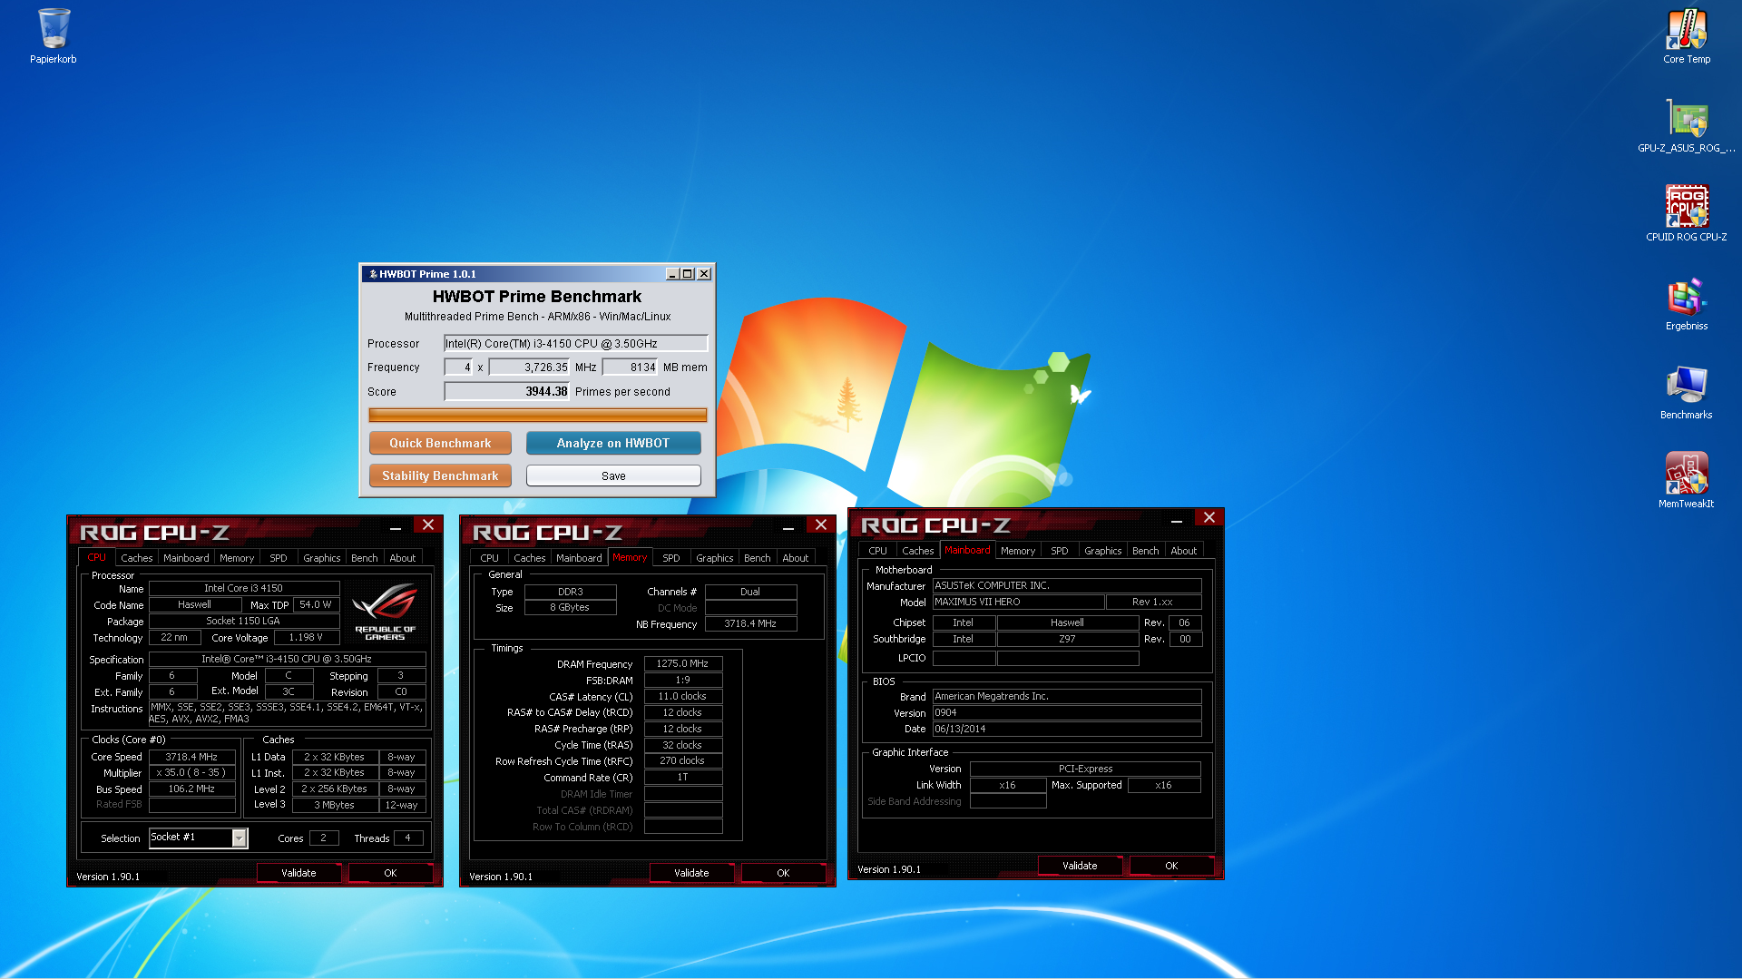Close the HWBOT Prime window

pyautogui.click(x=704, y=274)
